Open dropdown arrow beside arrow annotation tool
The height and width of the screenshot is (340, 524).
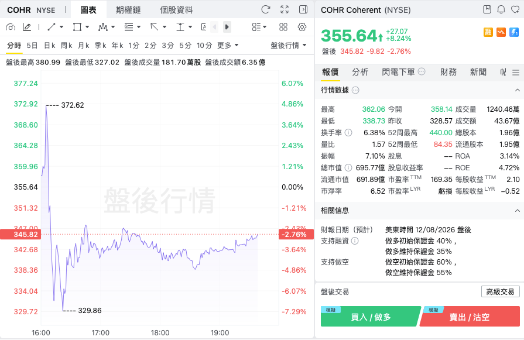pyautogui.click(x=165, y=27)
